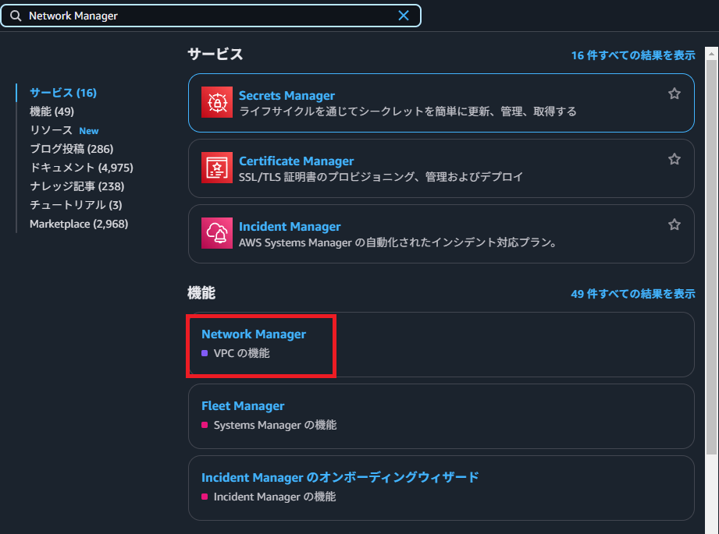Open Secrets Manager link
Viewport: 719px width, 534px height.
coord(287,95)
